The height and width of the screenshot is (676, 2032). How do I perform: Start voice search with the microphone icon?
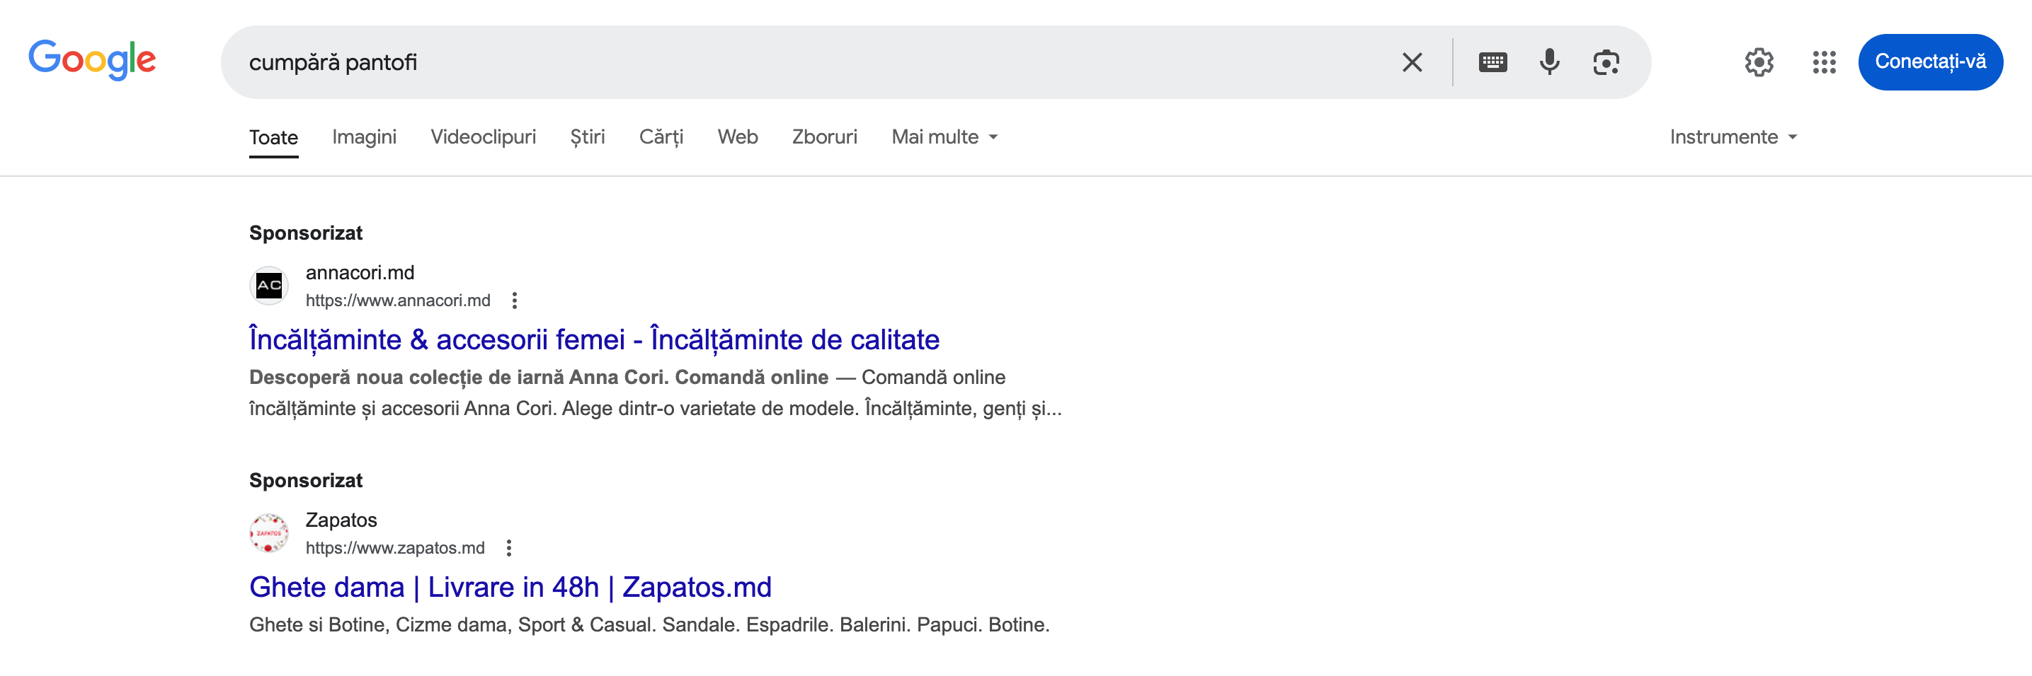[x=1549, y=62]
